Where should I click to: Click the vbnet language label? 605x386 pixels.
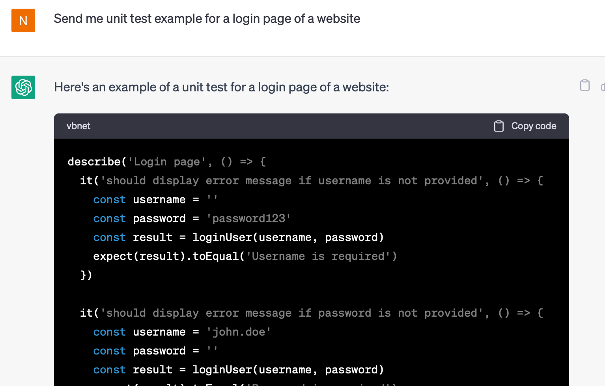[x=78, y=126]
